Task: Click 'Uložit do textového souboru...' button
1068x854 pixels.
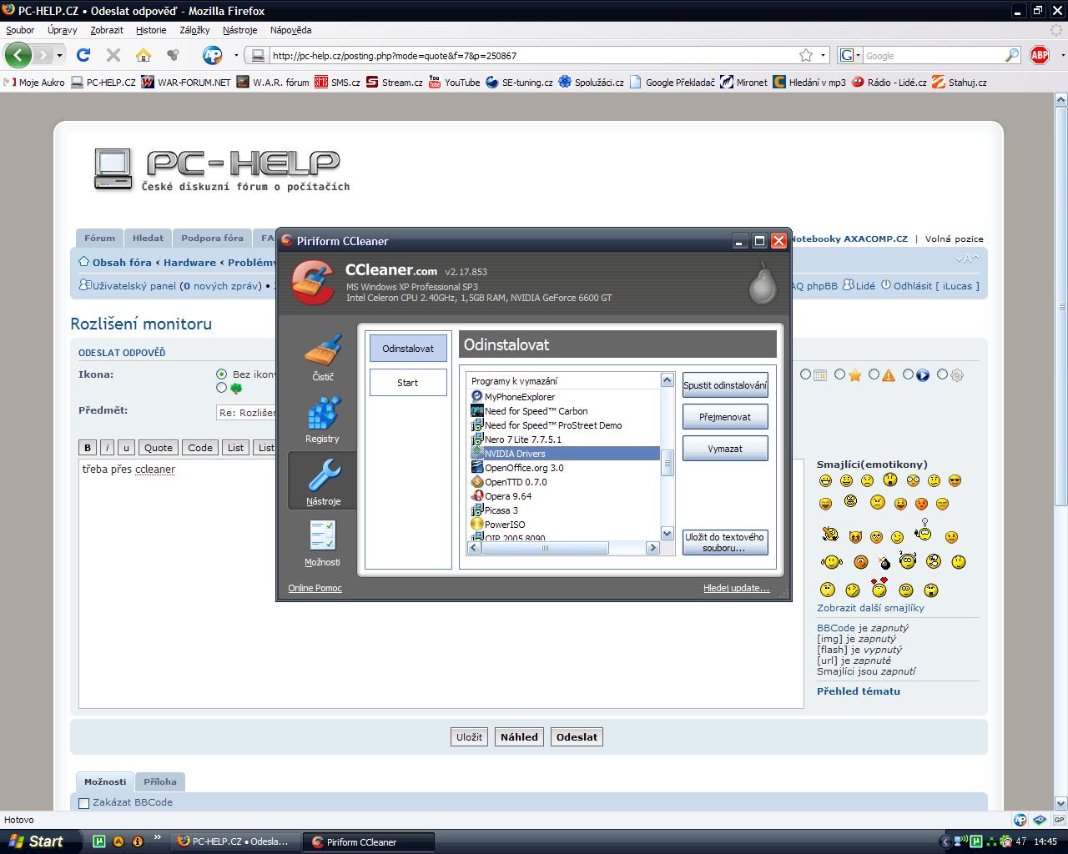Action: point(725,543)
